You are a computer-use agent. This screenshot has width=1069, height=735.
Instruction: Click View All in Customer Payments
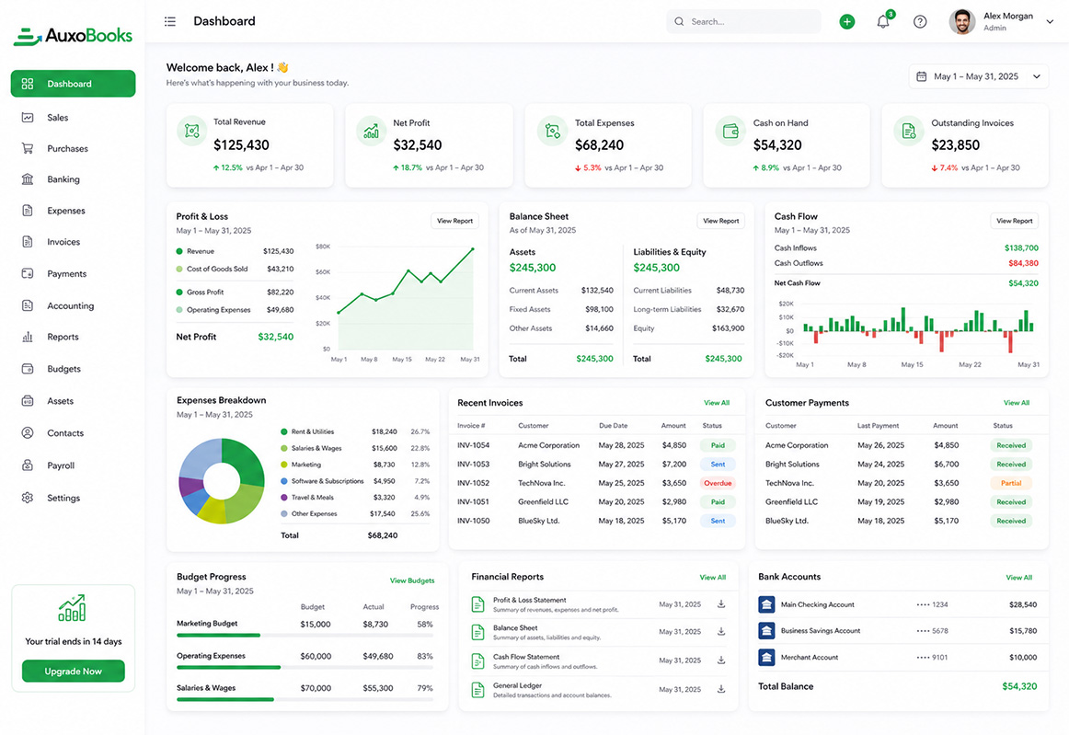point(1017,403)
